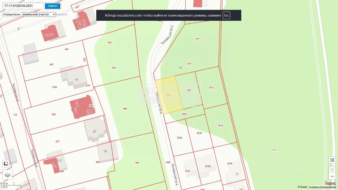Select highlighted parcel label 2531

pos(169,95)
